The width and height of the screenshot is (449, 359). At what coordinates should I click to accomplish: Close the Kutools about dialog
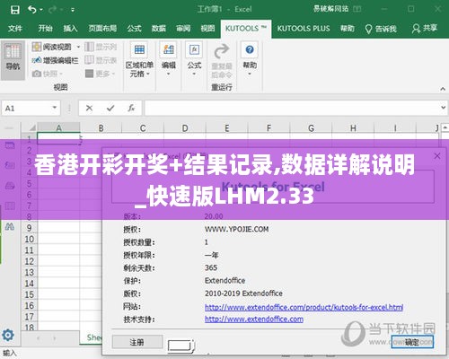click(x=437, y=156)
